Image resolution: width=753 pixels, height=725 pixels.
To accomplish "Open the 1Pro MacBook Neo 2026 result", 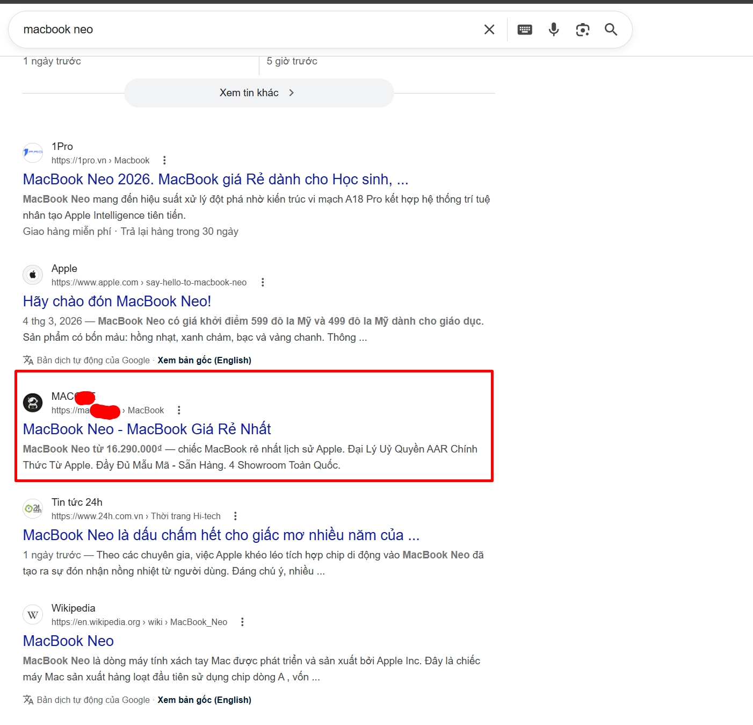I will tap(215, 180).
